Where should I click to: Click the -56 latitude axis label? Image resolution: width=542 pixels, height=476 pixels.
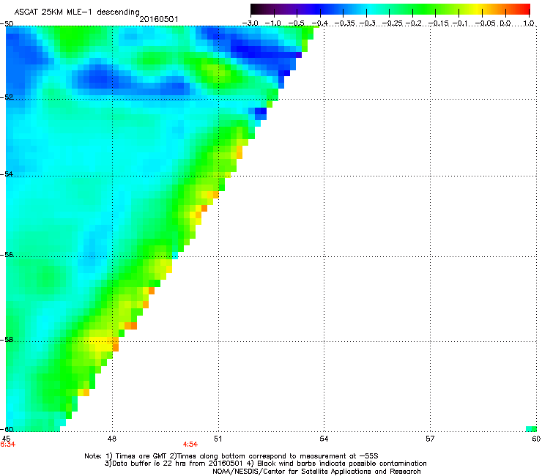click(7, 254)
